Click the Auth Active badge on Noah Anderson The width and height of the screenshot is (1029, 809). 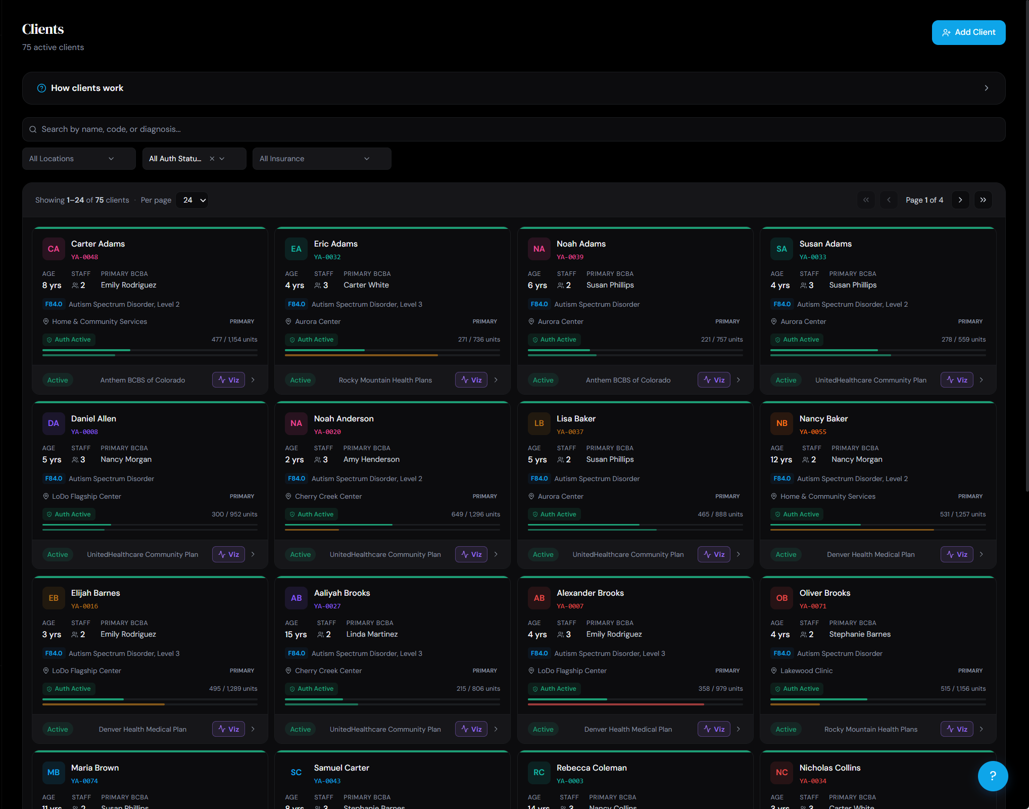[x=311, y=514]
